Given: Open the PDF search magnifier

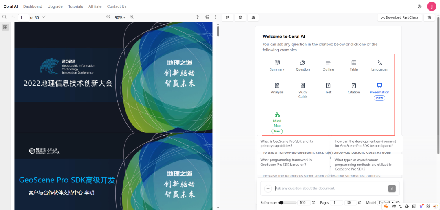Looking at the screenshot, I should coord(4,17).
